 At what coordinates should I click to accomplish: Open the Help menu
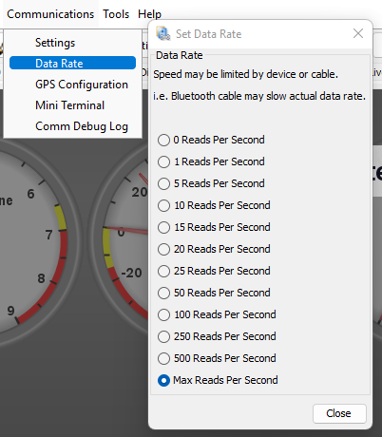click(149, 14)
